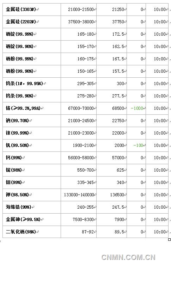
Task: Select the average price 162.5 for 硒锭(99.90%)
Action: click(118, 47)
